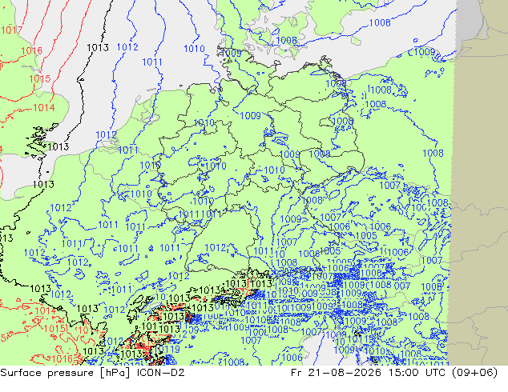Viewport: 508px width, 392px height.
Task: Click the "Surface pressure" caption text
Action: [46, 373]
